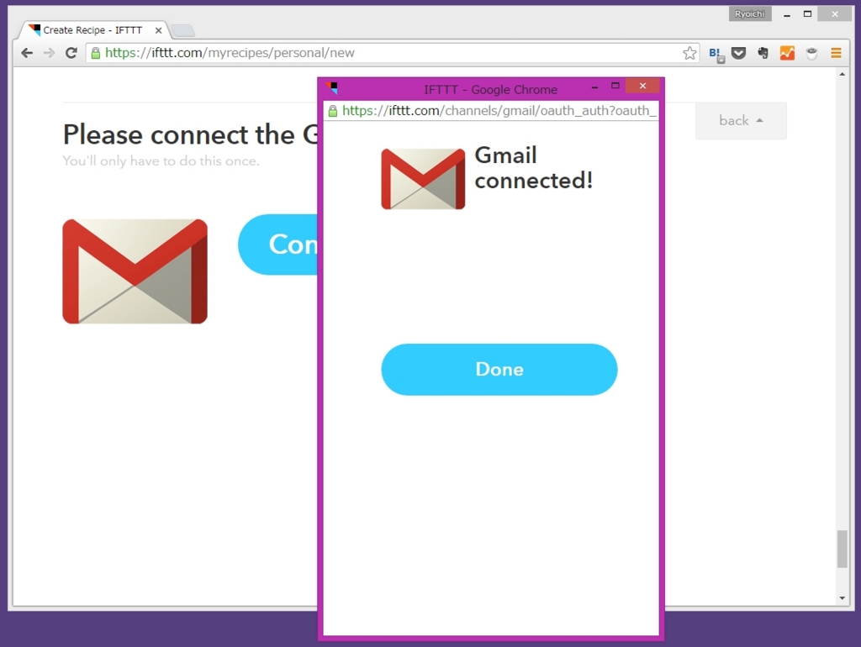The width and height of the screenshot is (861, 647).
Task: Maximize the main Chrome window
Action: (x=807, y=13)
